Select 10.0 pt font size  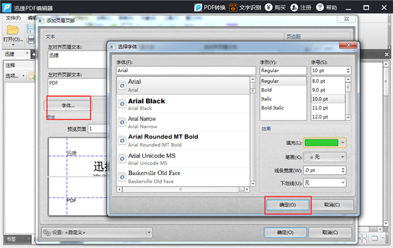(x=328, y=99)
